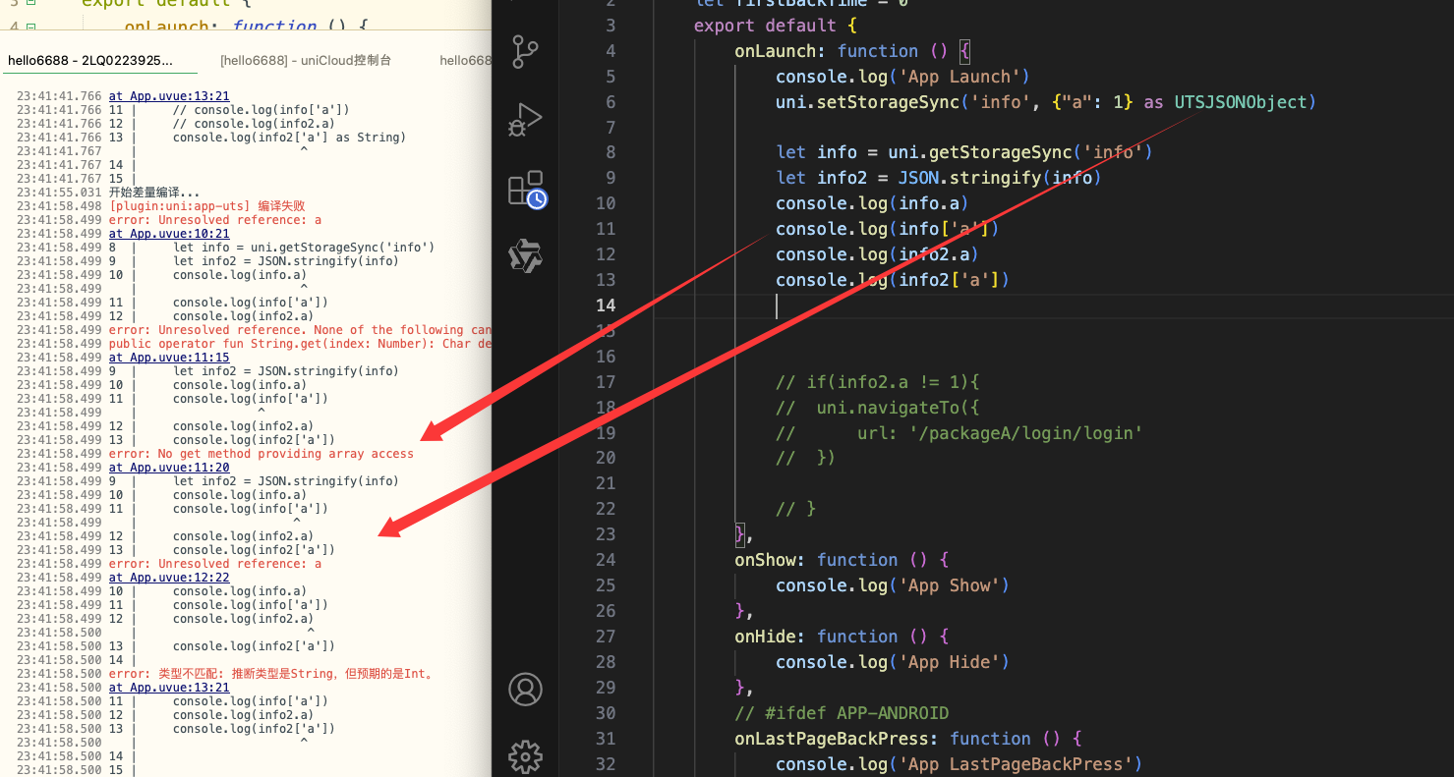Click the 'let info2 = JSON.stringify(info)' line in VS Code
Image resolution: width=1454 pixels, height=777 pixels.
[x=939, y=178]
